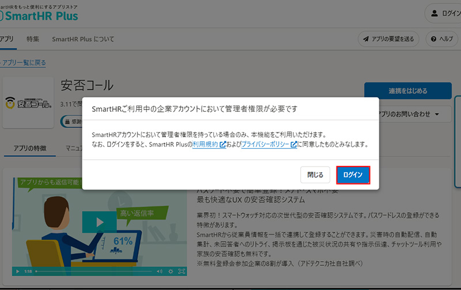Viewport: 461px width, 290px height.
Task: Click the 1:18 video time label
Action: coord(28,272)
